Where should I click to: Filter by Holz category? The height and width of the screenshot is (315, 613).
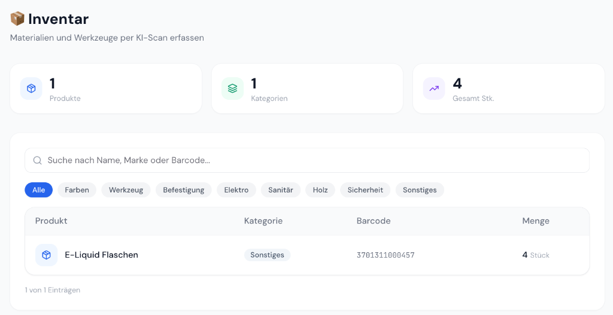point(320,190)
